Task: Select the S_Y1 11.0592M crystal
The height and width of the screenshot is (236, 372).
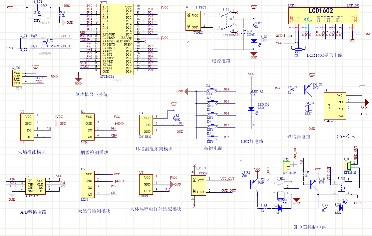Action: pos(44,43)
